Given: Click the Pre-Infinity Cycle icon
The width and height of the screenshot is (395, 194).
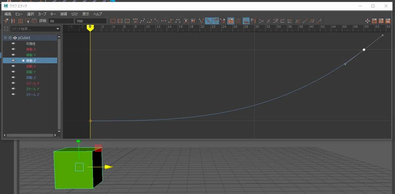Looking at the screenshot, I should [298, 21].
